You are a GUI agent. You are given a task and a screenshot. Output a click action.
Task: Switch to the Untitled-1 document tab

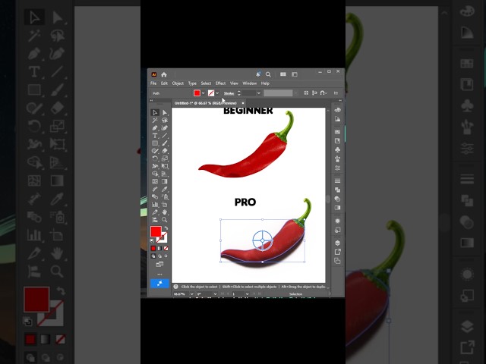pyautogui.click(x=206, y=103)
